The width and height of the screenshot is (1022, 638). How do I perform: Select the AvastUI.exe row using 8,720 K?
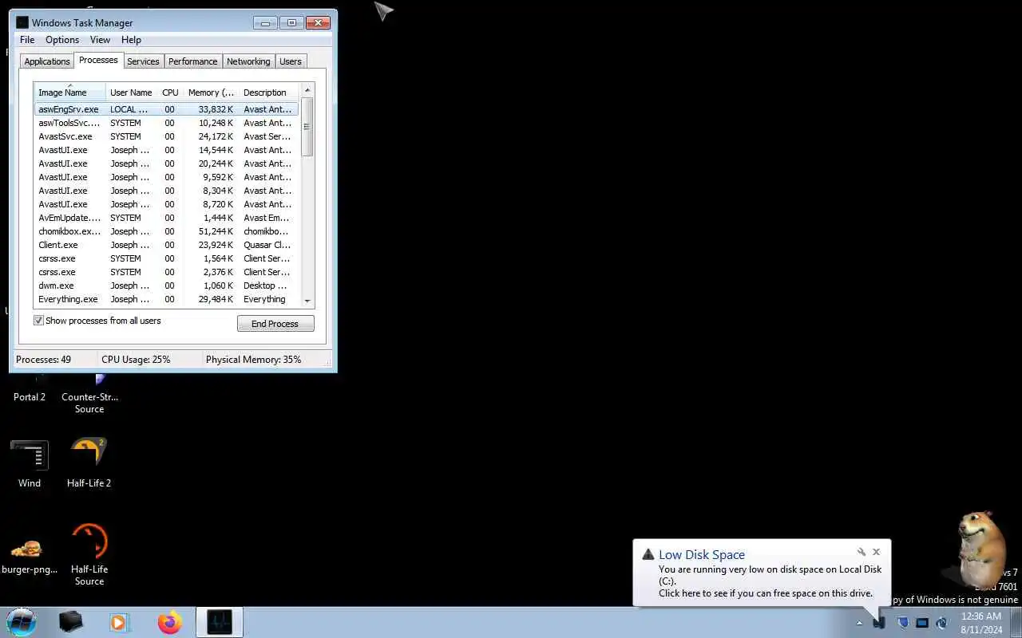166,204
